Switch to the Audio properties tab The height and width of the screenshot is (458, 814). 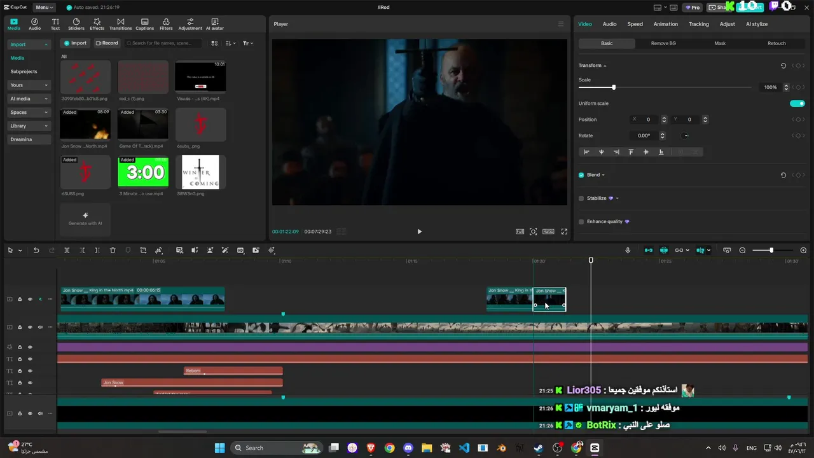609,24
